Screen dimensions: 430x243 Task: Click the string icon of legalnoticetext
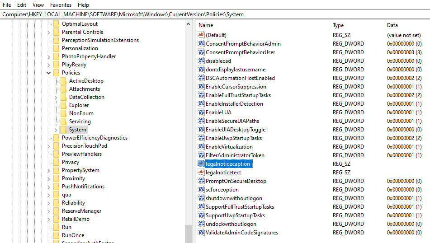pyautogui.click(x=201, y=173)
